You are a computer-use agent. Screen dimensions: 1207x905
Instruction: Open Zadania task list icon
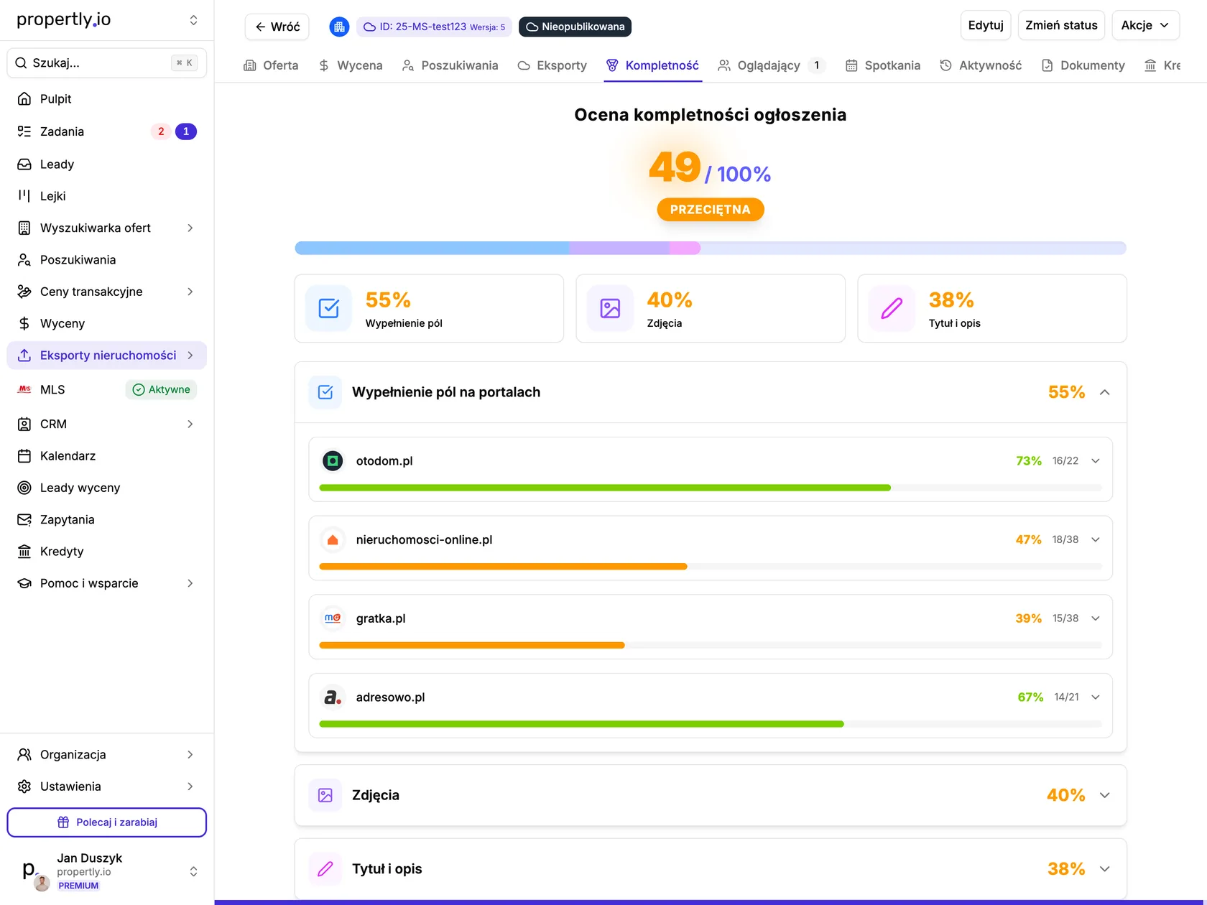tap(24, 131)
